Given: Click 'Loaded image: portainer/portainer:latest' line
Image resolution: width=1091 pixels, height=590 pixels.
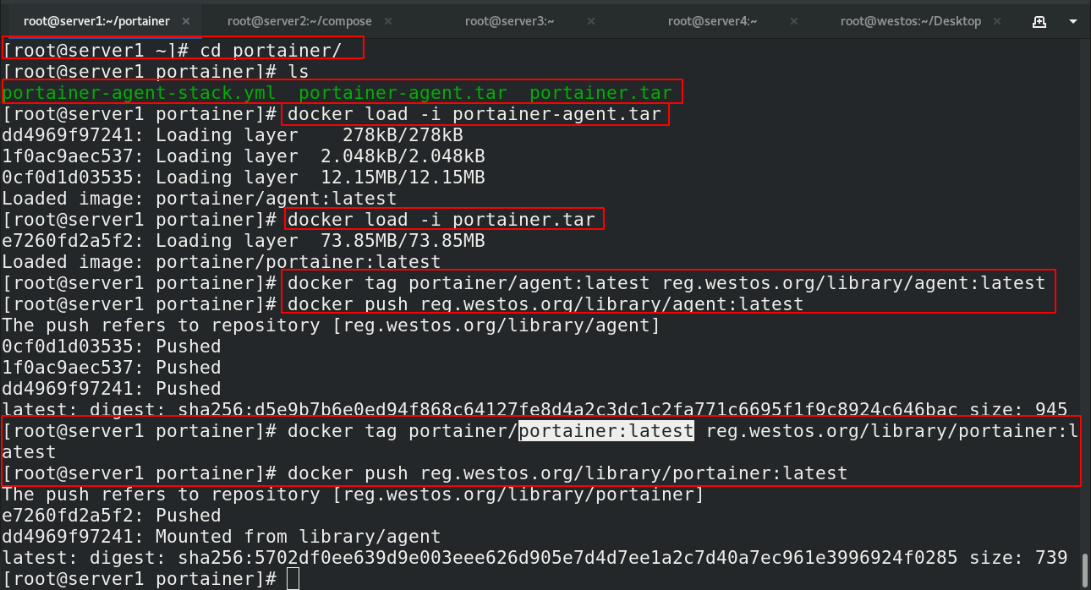Looking at the screenshot, I should coord(222,261).
